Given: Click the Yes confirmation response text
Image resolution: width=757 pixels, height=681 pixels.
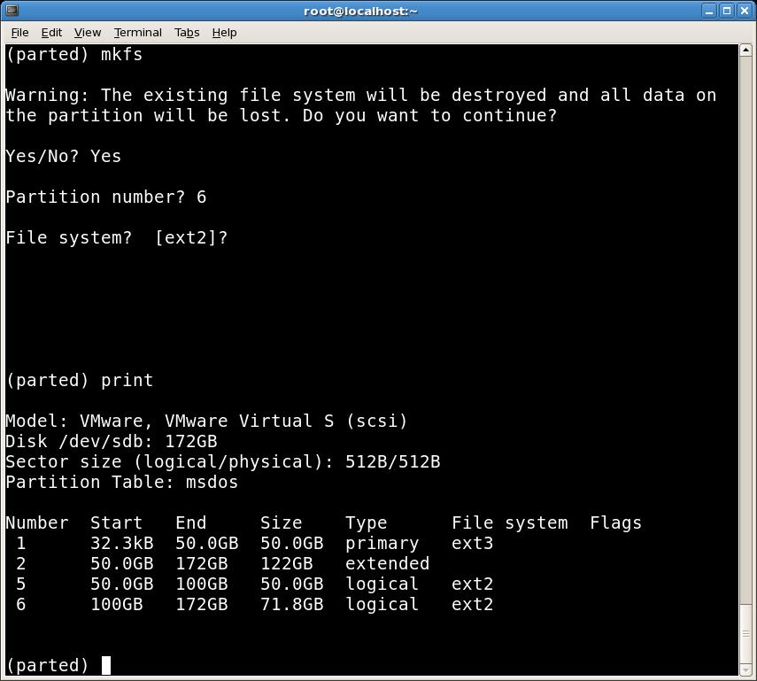Looking at the screenshot, I should tap(105, 156).
